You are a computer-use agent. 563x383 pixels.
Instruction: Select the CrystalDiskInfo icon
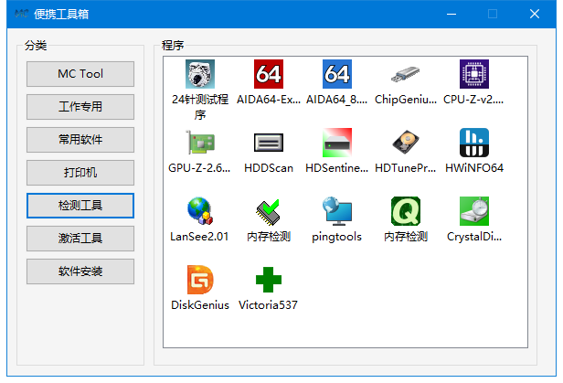474,212
